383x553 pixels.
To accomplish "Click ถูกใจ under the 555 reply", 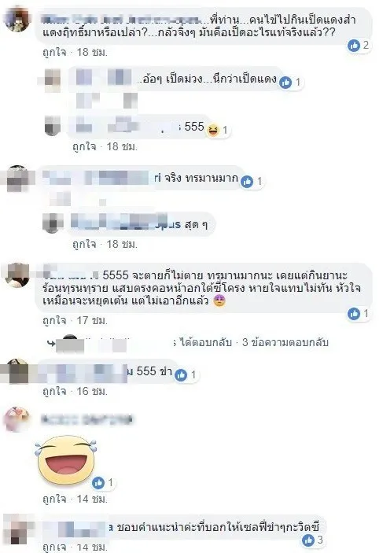I will (84, 146).
